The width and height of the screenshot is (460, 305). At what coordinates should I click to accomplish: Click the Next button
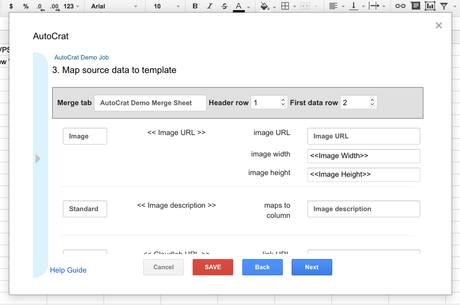312,267
